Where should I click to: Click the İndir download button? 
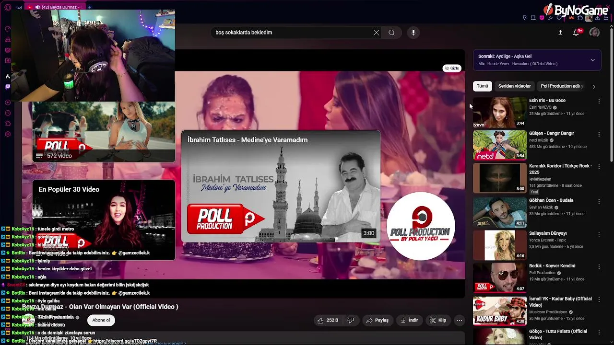click(x=409, y=320)
